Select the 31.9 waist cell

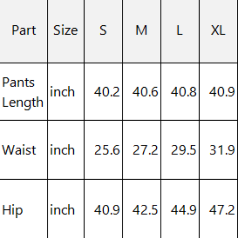[222, 150]
